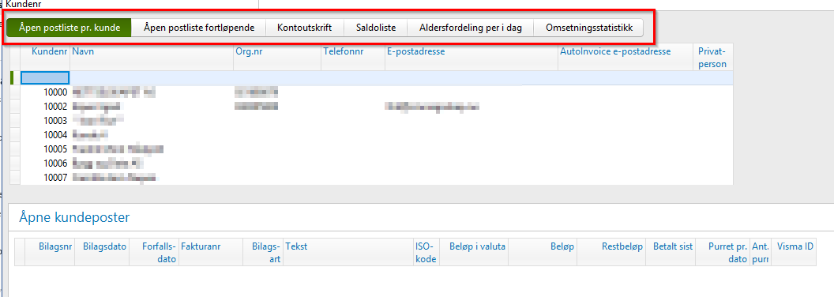Screen dimensions: 834x297
Task: Click the Beløp column header
Action: tap(543, 252)
